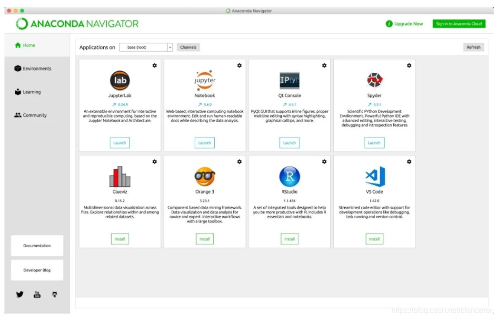Open the Qt Console gear settings icon
Screen dimensions: 497x319
[x=324, y=66]
